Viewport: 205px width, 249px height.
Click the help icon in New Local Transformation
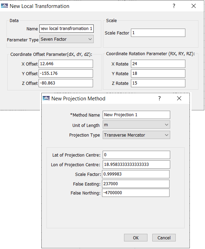click(x=174, y=6)
